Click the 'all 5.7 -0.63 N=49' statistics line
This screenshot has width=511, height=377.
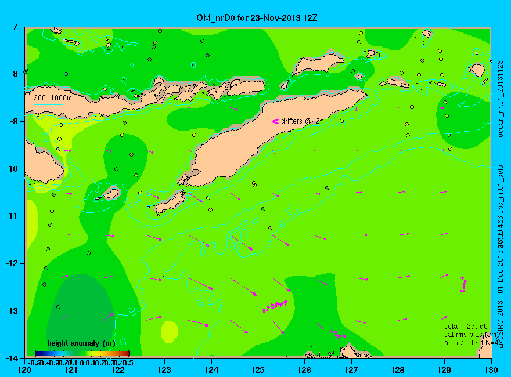click(473, 343)
